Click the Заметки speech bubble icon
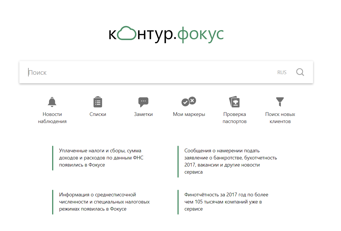This screenshot has width=341, height=231. coord(143,102)
